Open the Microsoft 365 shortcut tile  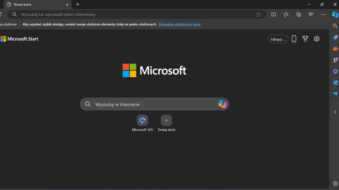142,120
